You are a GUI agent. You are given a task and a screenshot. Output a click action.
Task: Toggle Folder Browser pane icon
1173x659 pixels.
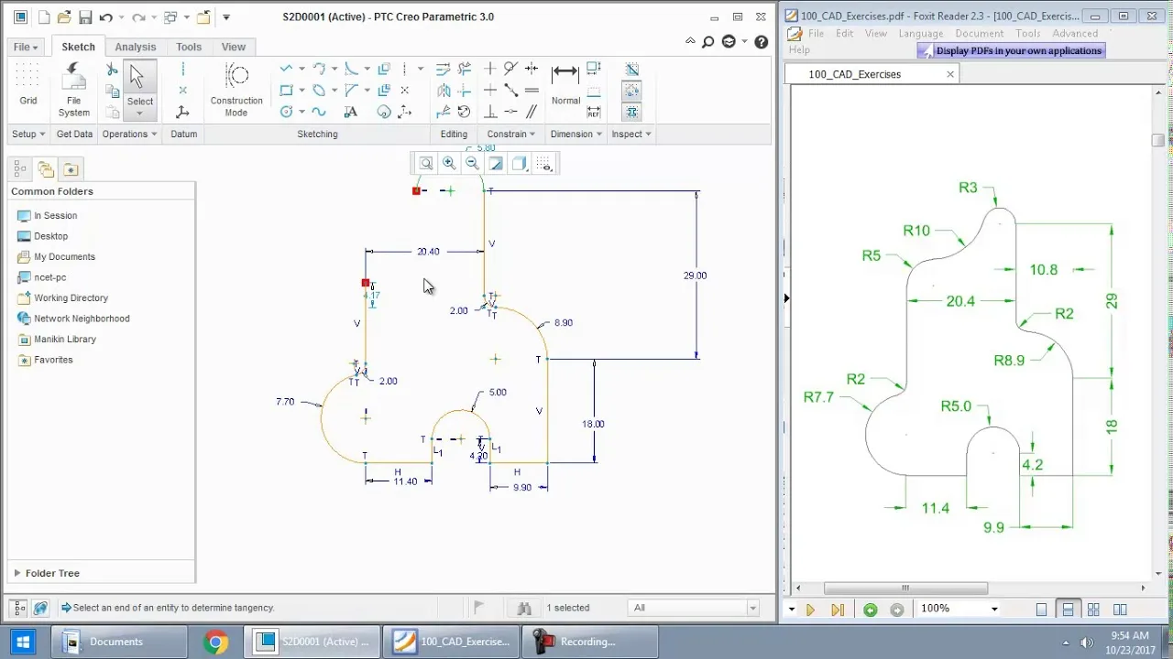pyautogui.click(x=45, y=169)
